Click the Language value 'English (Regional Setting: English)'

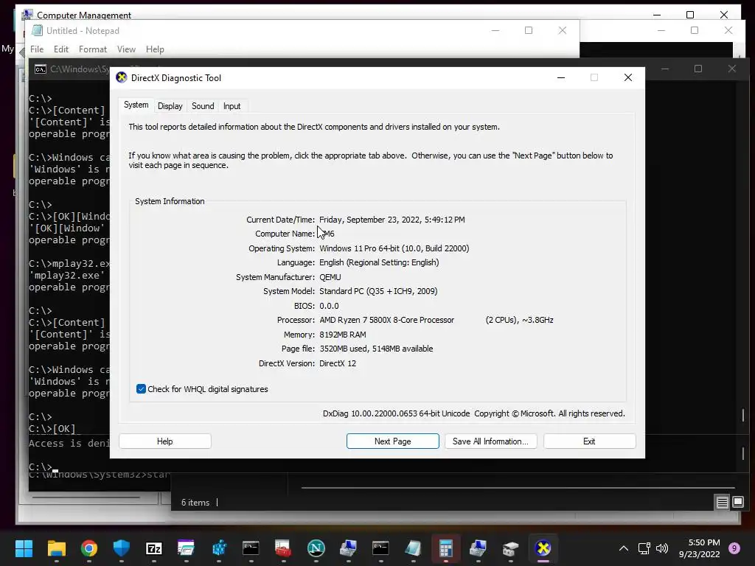[380, 262]
